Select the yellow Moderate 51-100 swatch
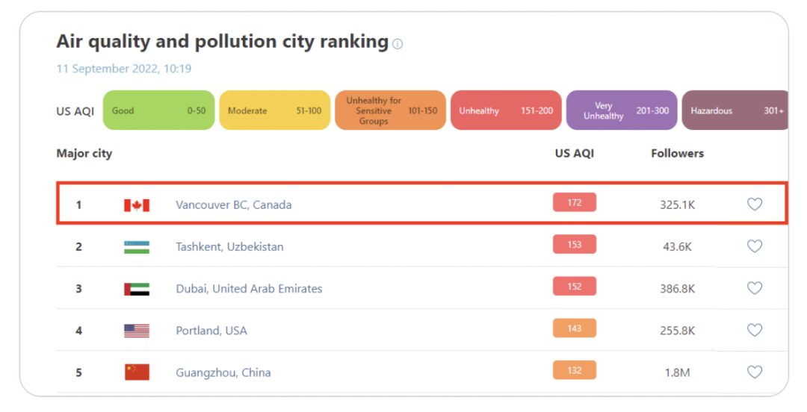This screenshot has height=412, width=807. [x=274, y=110]
